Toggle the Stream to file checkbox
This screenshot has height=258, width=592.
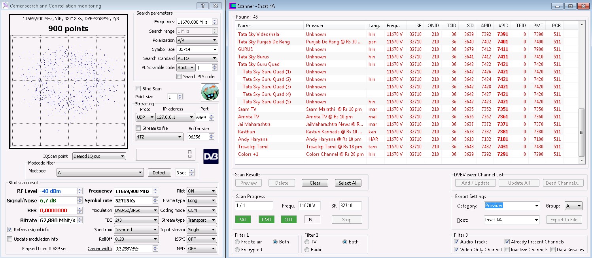pos(138,128)
